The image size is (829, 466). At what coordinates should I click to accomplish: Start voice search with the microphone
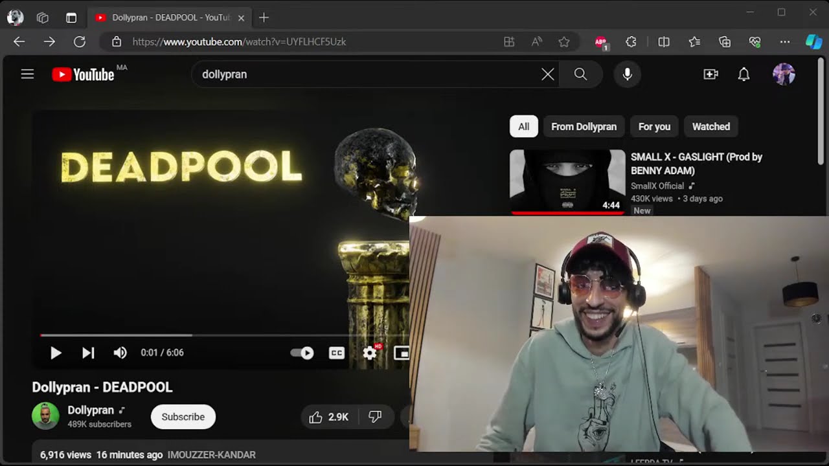coord(627,74)
